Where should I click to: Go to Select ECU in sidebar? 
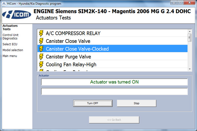click(10, 44)
